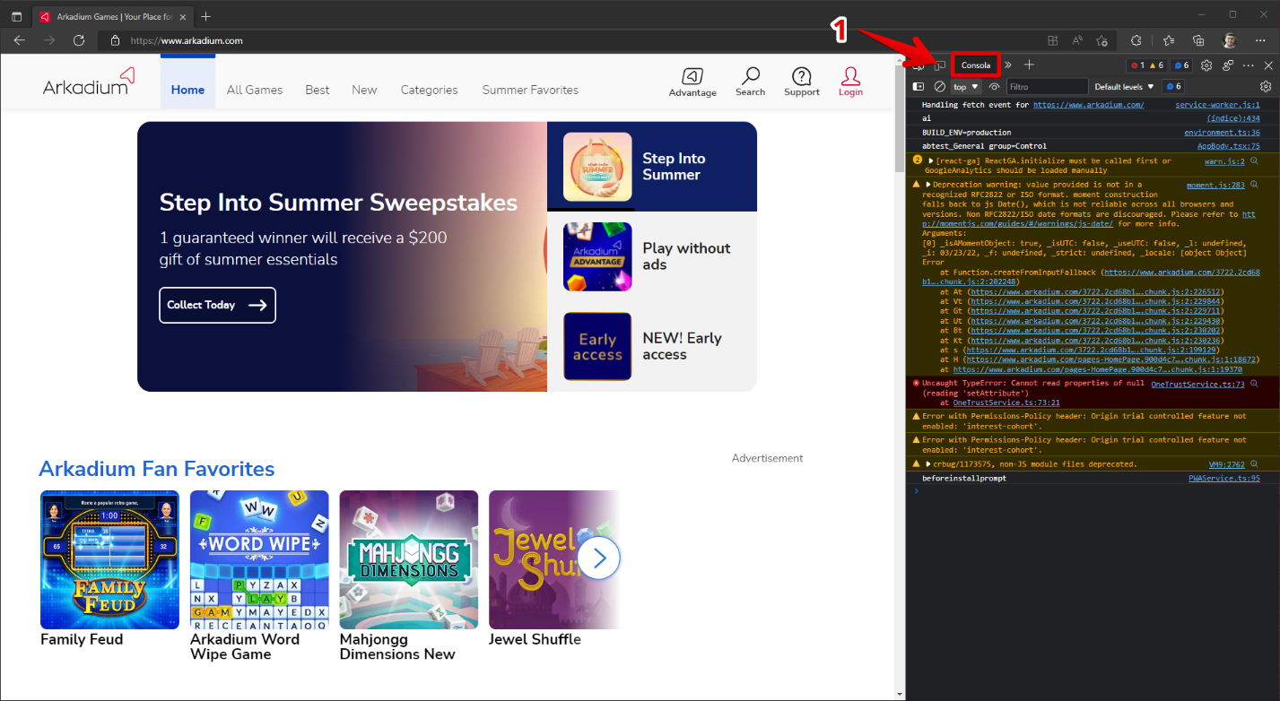Expand the Deprecation warning message
Viewport: 1280px width, 701px height.
[x=927, y=185]
